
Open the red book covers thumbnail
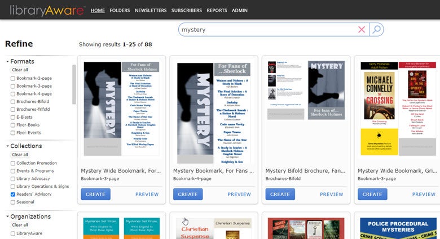306,228
